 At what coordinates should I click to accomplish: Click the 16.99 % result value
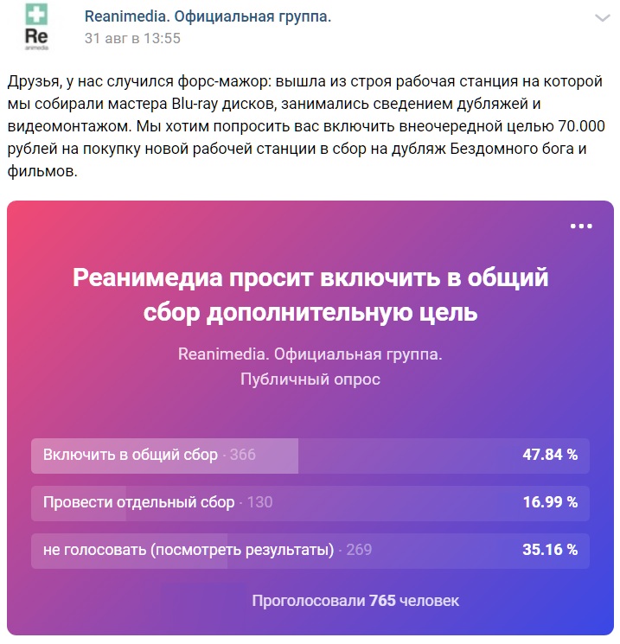550,502
